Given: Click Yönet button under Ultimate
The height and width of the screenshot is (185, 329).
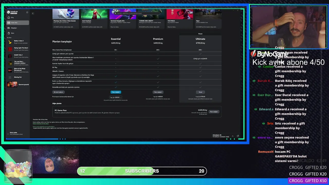Looking at the screenshot, I should (200, 92).
